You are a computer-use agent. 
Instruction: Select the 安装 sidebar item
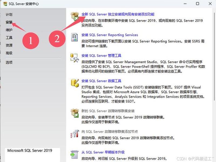(9, 22)
